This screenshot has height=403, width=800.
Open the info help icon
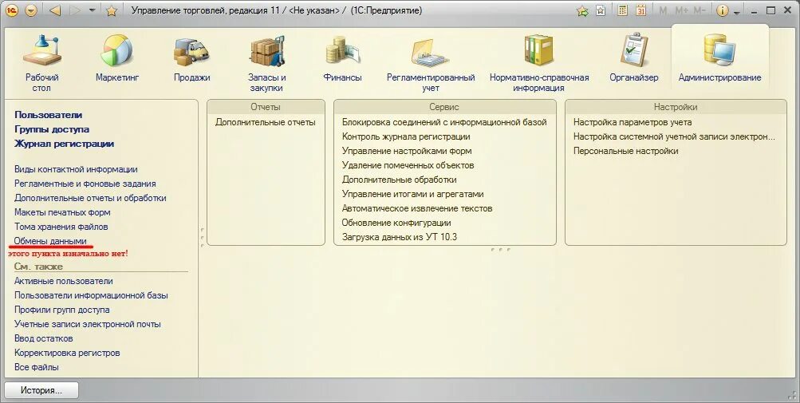tap(722, 10)
